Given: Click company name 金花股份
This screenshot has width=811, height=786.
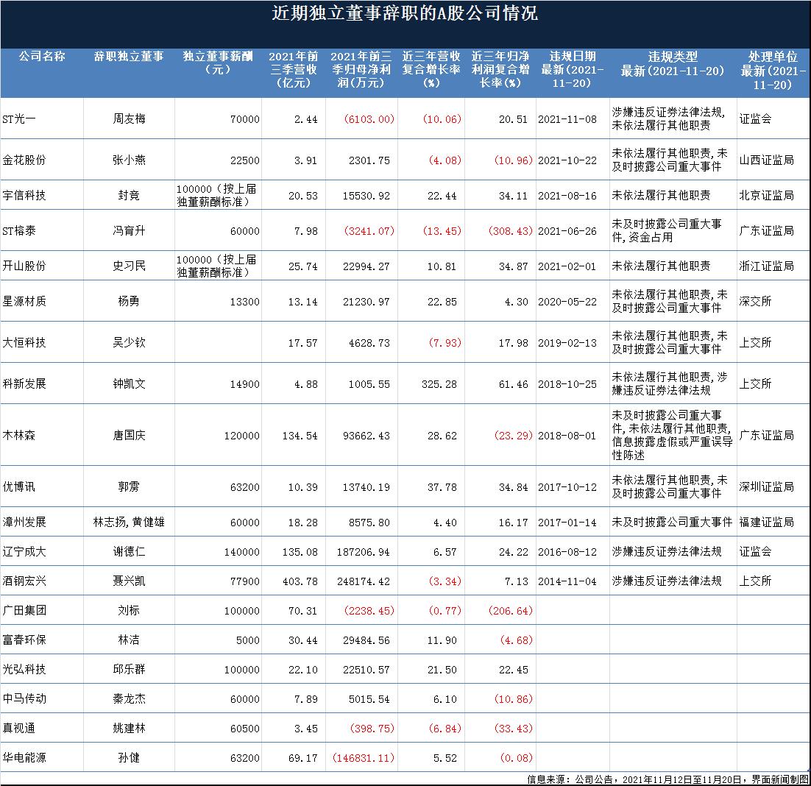Looking at the screenshot, I should [x=24, y=160].
